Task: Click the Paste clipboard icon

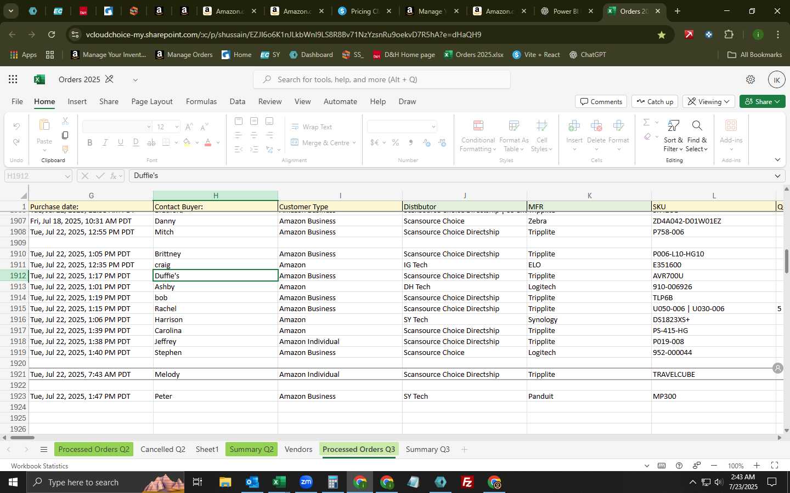Action: pos(44,125)
